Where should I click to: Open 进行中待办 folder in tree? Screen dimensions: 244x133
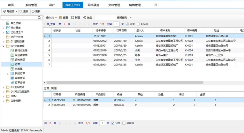tap(17, 37)
